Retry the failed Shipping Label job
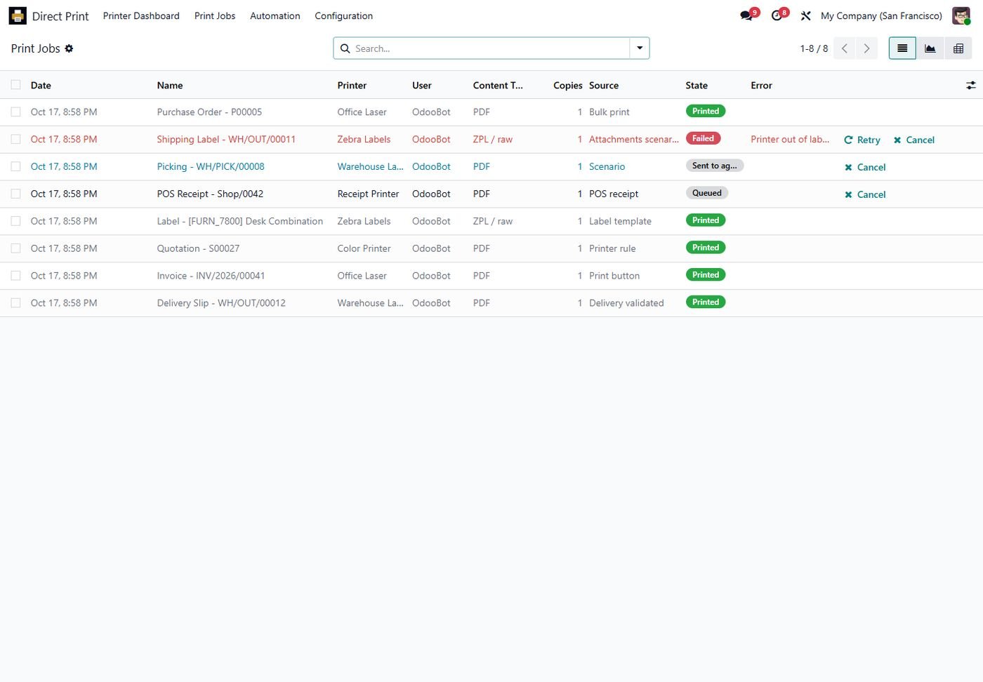 pos(862,140)
